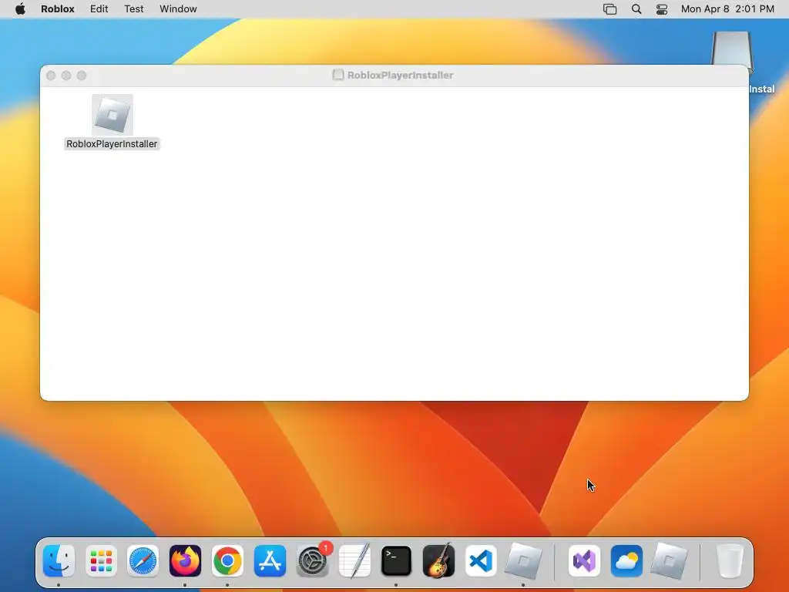Close the RobloxPlayerInstaller window
This screenshot has height=592, width=789.
(51, 76)
